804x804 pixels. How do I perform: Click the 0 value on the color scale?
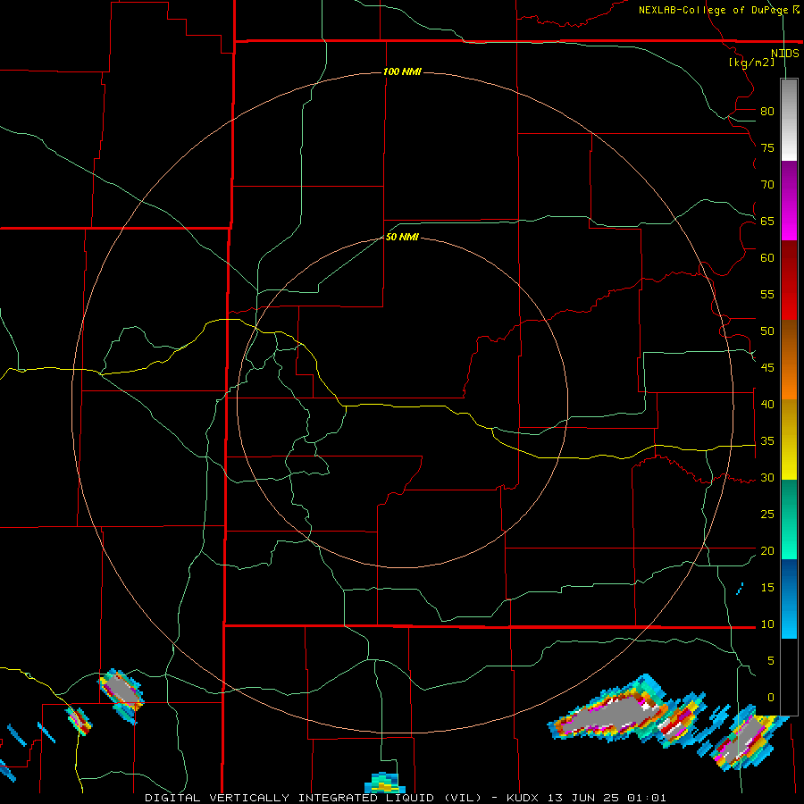coord(771,698)
